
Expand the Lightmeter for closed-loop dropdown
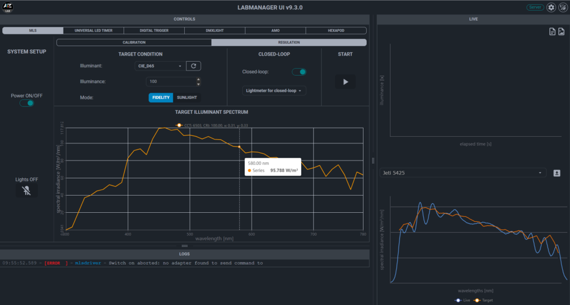pos(276,91)
